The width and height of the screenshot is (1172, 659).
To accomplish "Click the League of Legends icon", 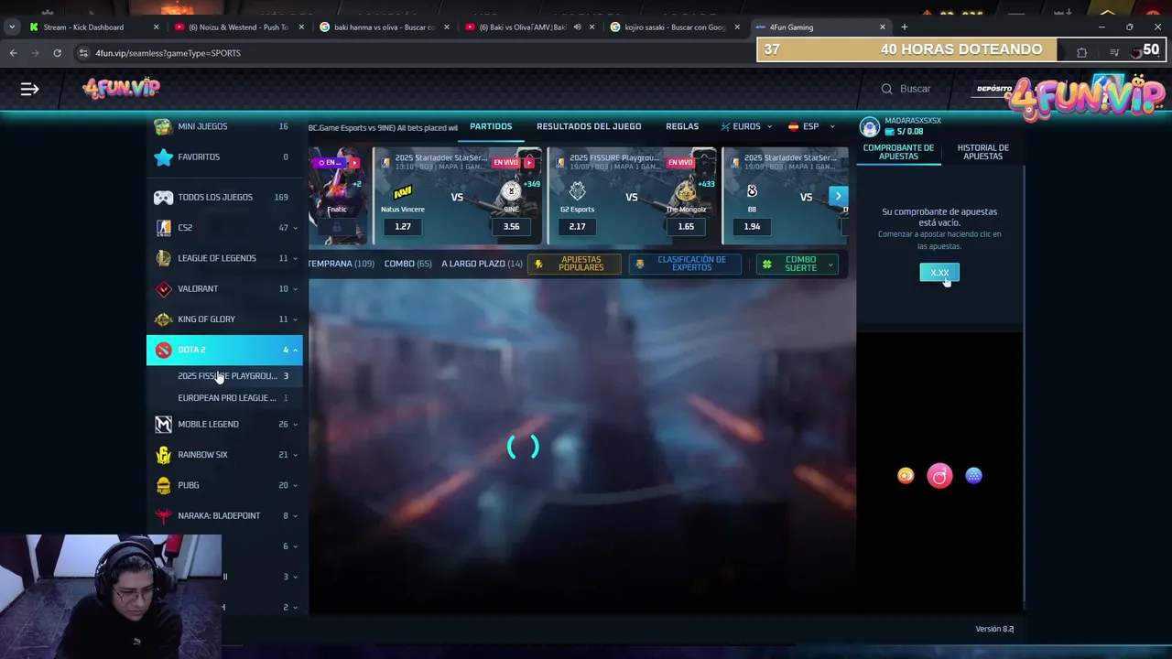I will point(163,258).
